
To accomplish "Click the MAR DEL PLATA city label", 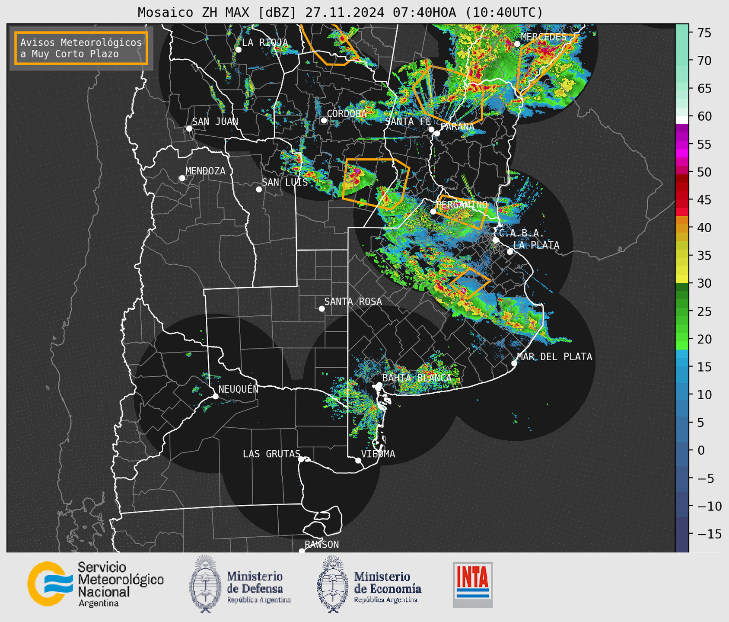I will (x=554, y=356).
